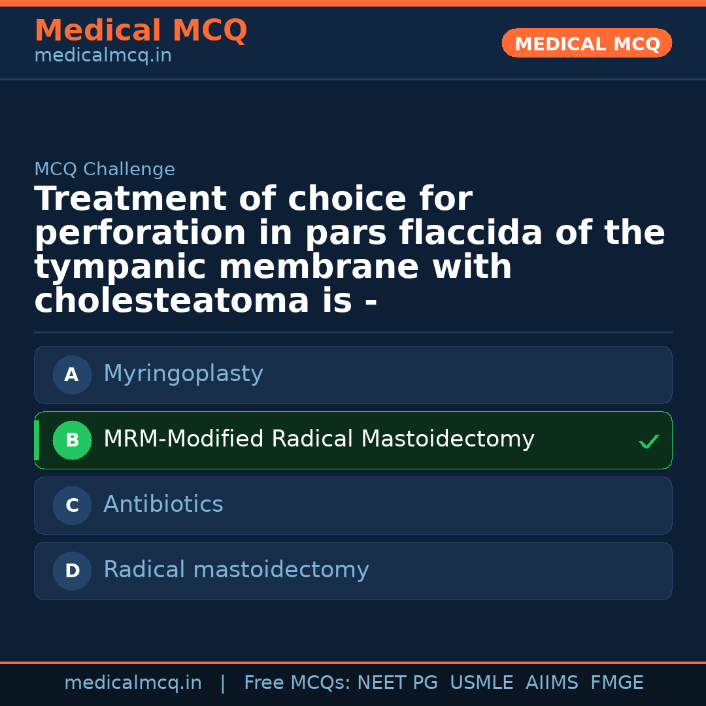This screenshot has height=706, width=706.
Task: Pick the Antibiotics answer text
Action: [x=163, y=505]
